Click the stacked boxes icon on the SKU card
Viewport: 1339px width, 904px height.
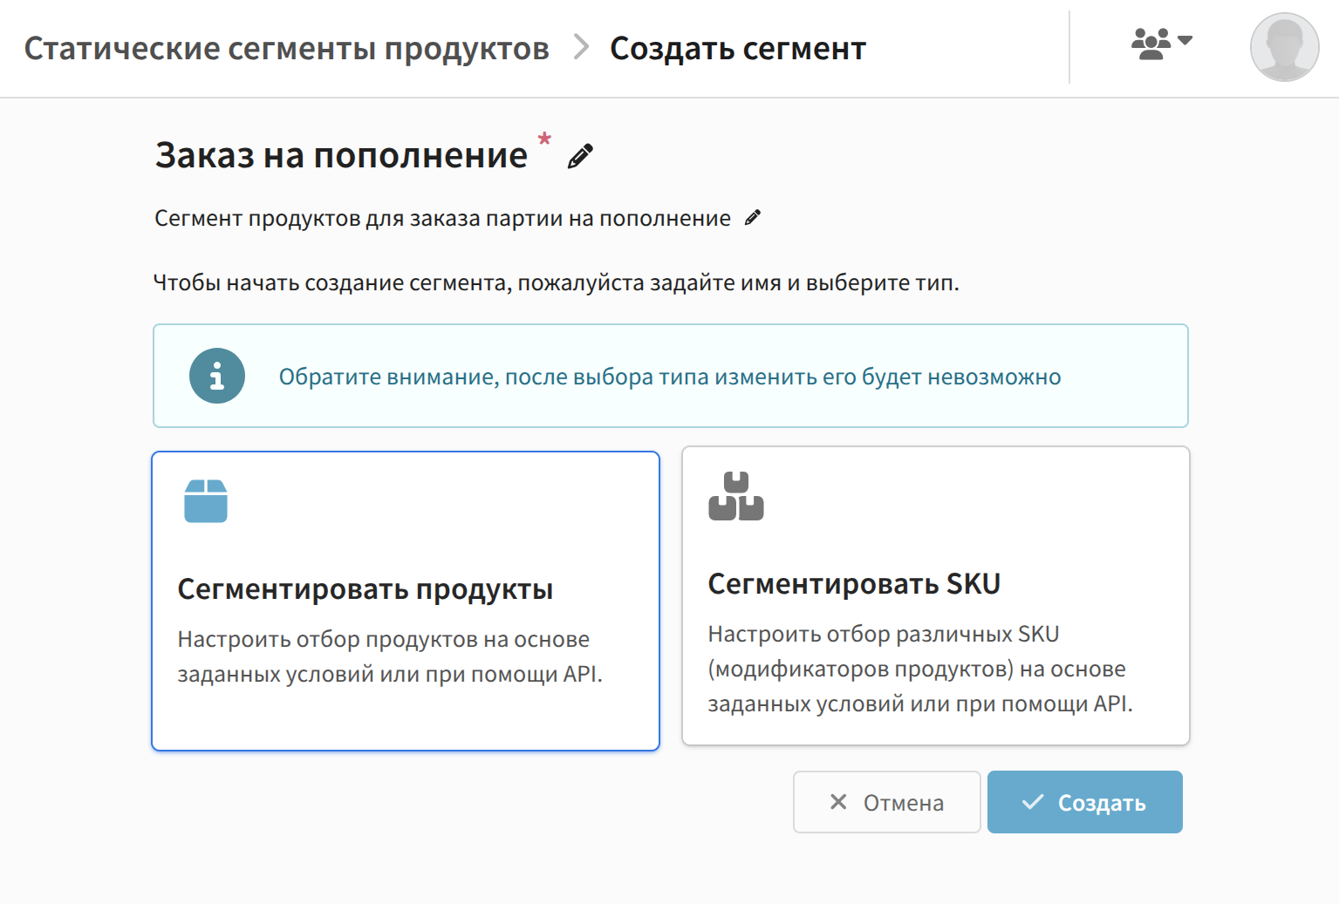[735, 496]
